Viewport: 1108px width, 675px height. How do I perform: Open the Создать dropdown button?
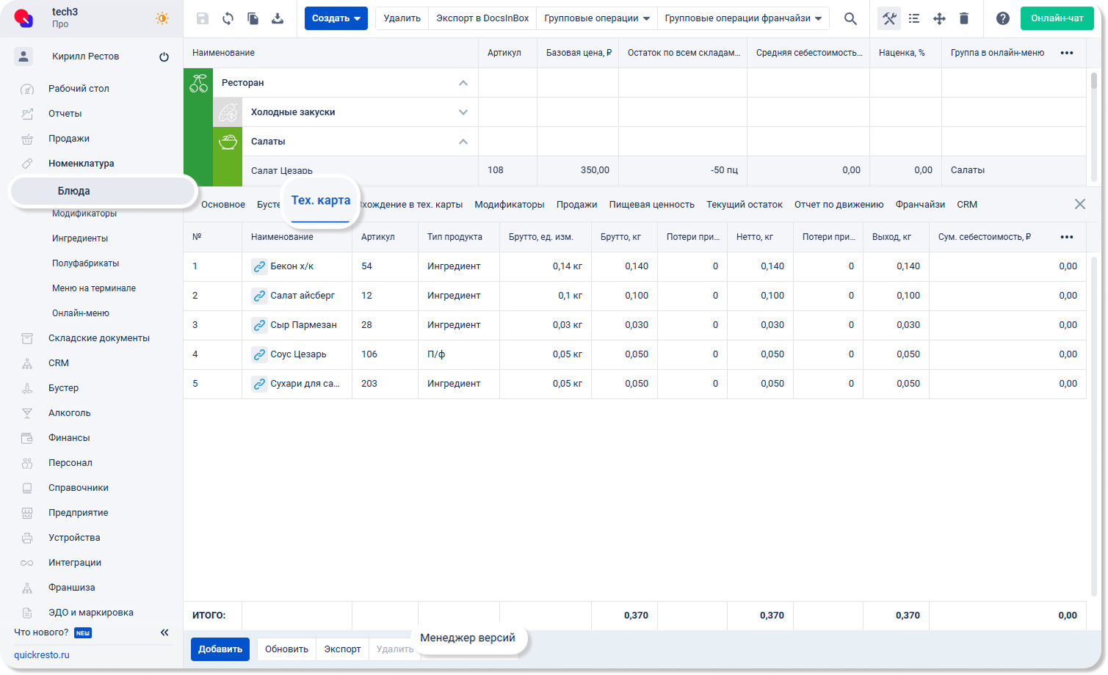click(336, 18)
